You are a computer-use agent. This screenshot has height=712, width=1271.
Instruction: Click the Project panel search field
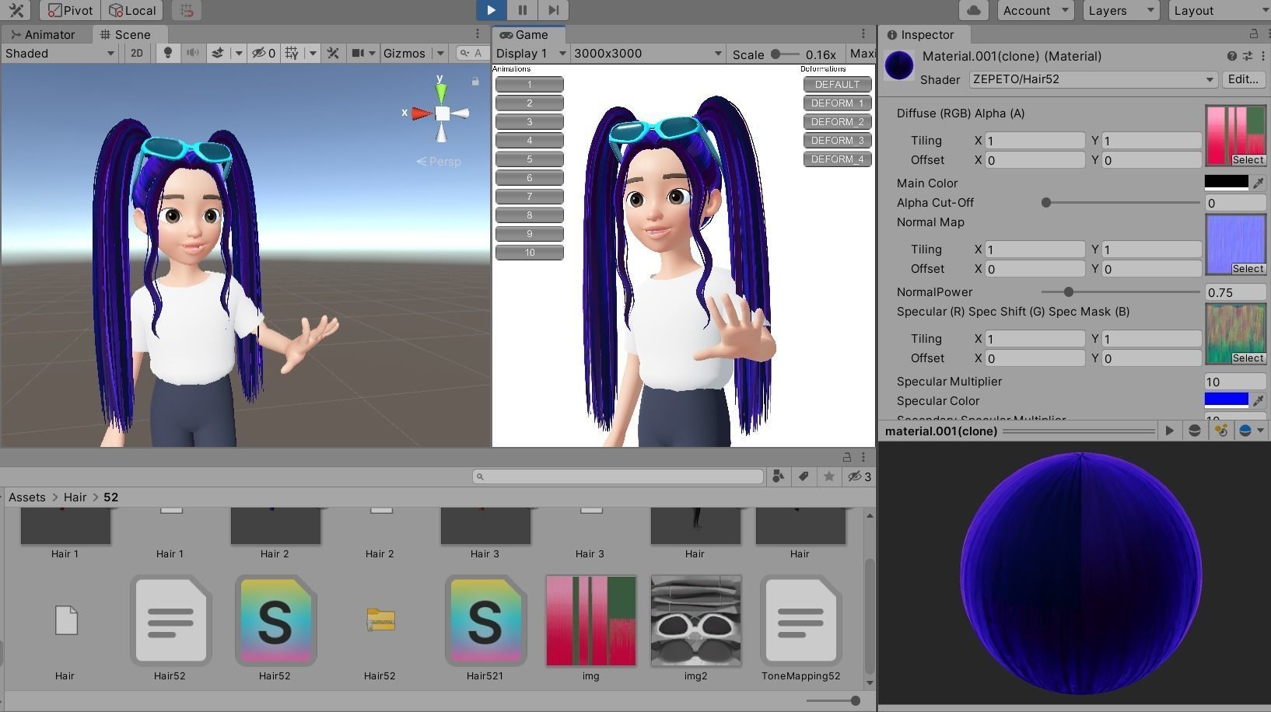(x=618, y=476)
